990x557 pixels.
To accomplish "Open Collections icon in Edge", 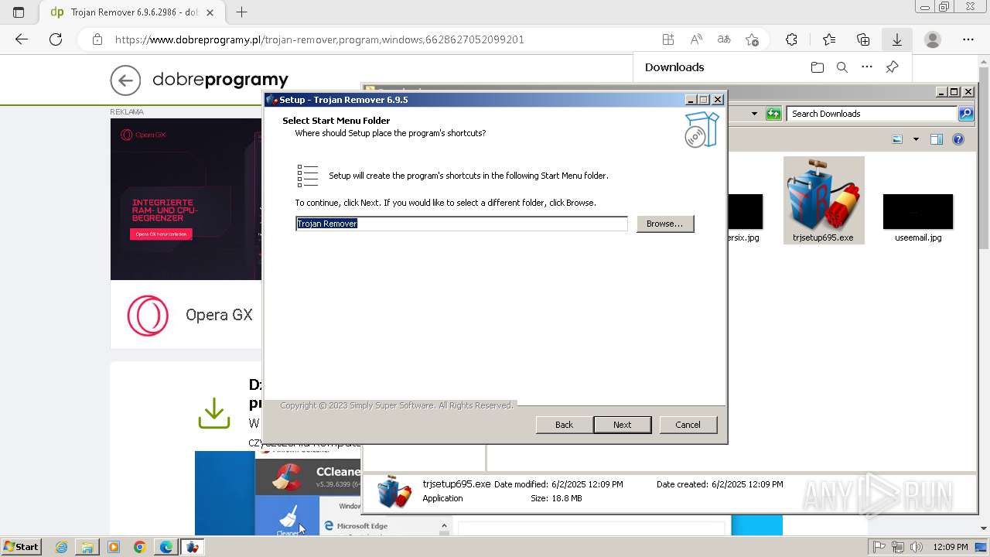I will pos(863,39).
